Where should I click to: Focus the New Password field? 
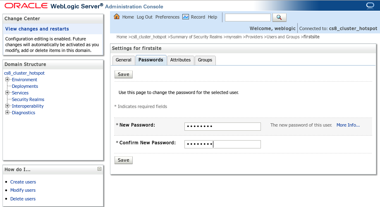coord(222,126)
